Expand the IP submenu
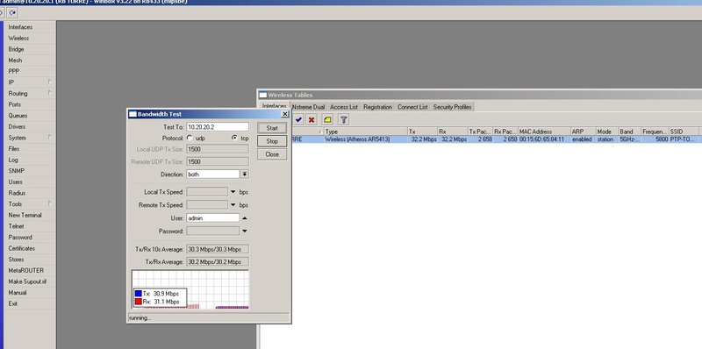The width and height of the screenshot is (702, 349). tap(50, 82)
